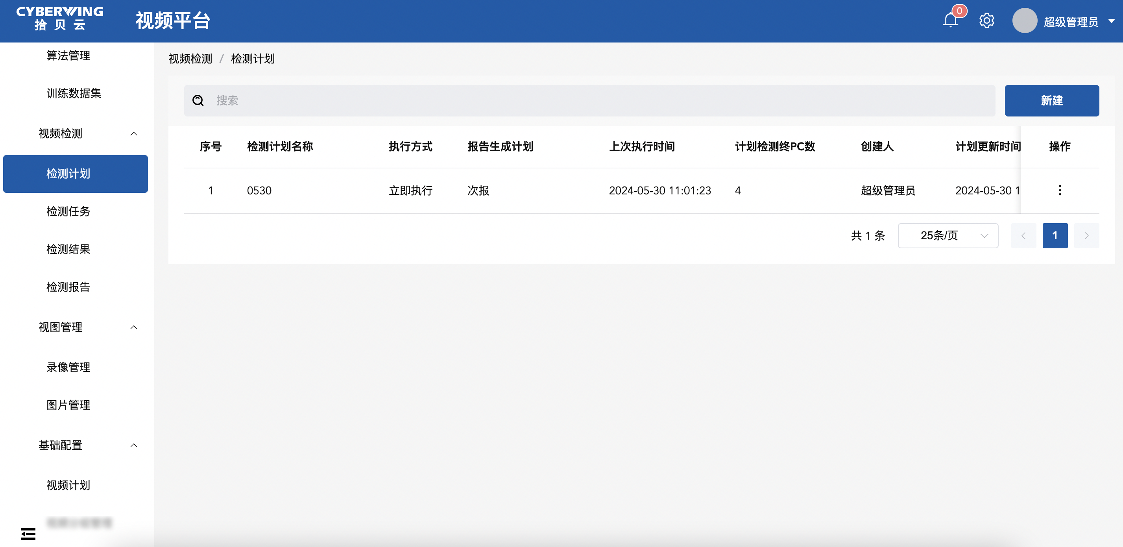
Task: Click the 超级管理员 name in the header
Action: pos(1071,22)
